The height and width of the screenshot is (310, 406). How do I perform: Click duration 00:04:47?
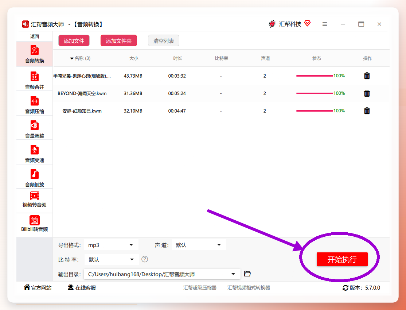pos(177,111)
